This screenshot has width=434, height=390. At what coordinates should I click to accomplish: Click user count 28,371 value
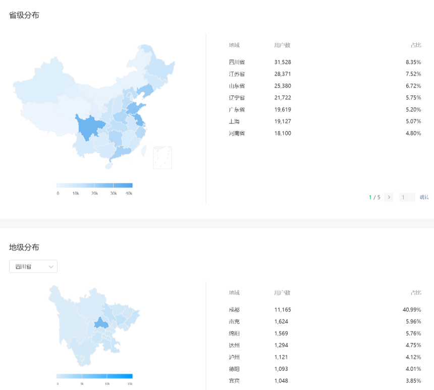283,74
